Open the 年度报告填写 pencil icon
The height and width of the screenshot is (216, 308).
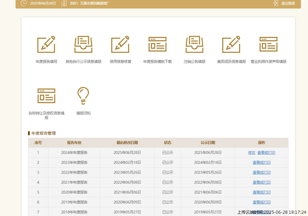tap(46, 44)
